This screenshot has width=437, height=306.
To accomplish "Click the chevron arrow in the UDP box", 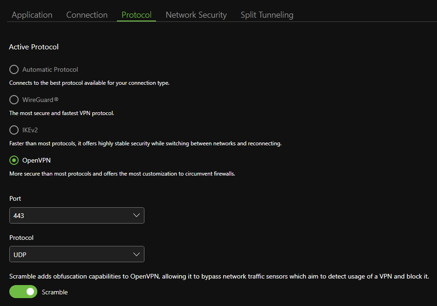I will [x=137, y=254].
